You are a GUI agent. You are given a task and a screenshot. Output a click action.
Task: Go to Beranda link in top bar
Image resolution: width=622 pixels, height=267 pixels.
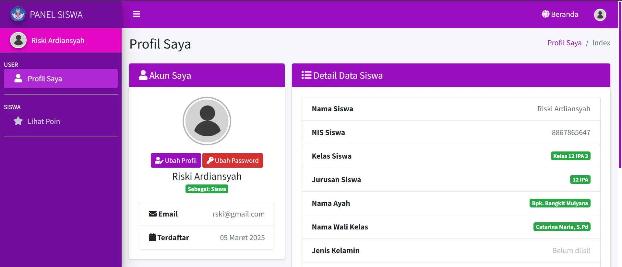coord(560,14)
